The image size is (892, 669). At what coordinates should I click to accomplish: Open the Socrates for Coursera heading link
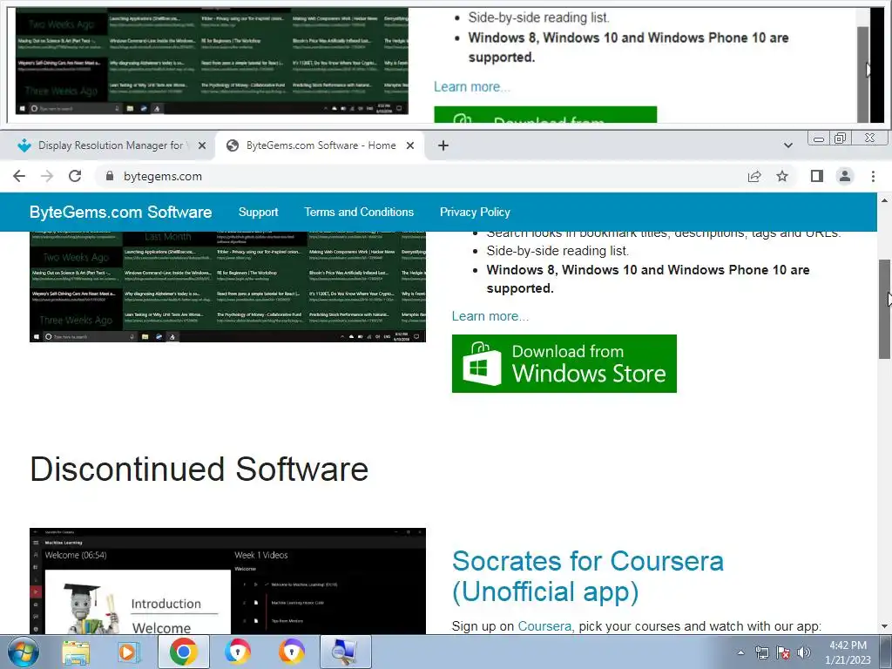[588, 577]
